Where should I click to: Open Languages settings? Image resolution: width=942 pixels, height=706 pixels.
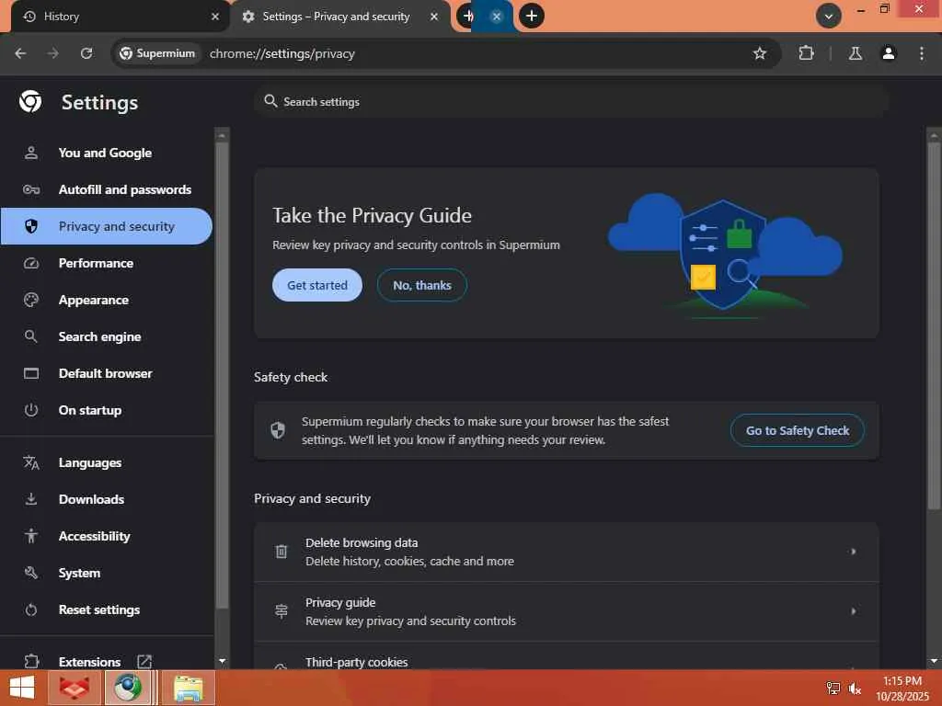[105, 463]
